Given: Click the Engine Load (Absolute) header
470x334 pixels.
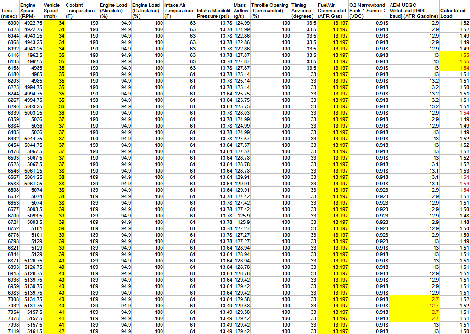Looking at the screenshot, I should pos(114,11).
